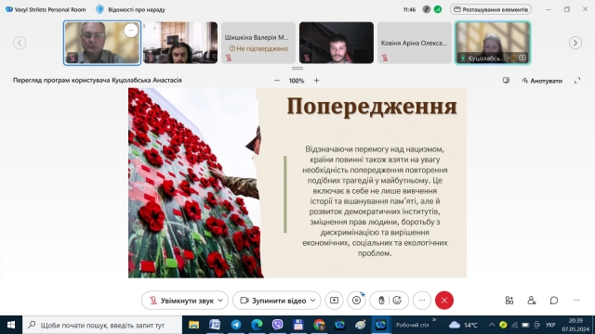Open Розташування елементів layout button
This screenshot has width=595, height=334.
[491, 9]
